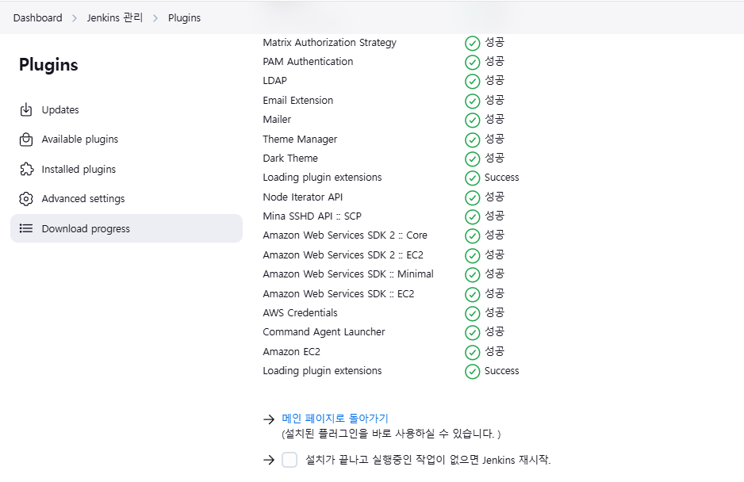This screenshot has width=744, height=482.
Task: Click success check icon beside LDAP
Action: click(x=472, y=81)
